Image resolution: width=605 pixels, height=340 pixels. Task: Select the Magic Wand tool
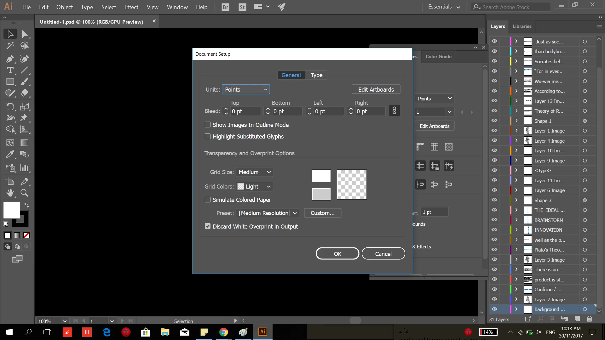click(10, 46)
